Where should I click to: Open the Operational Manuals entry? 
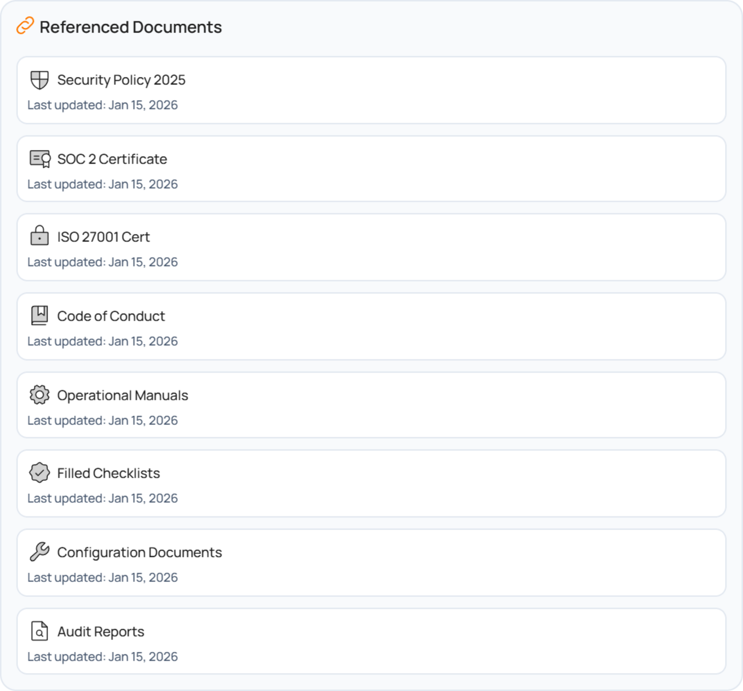371,405
